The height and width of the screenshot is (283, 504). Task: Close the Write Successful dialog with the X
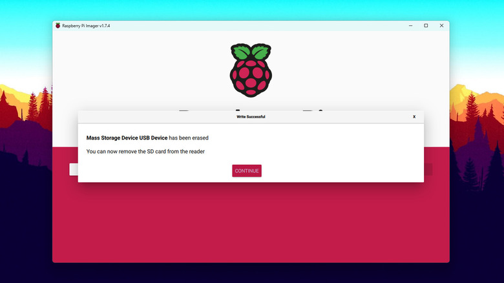[x=414, y=117]
